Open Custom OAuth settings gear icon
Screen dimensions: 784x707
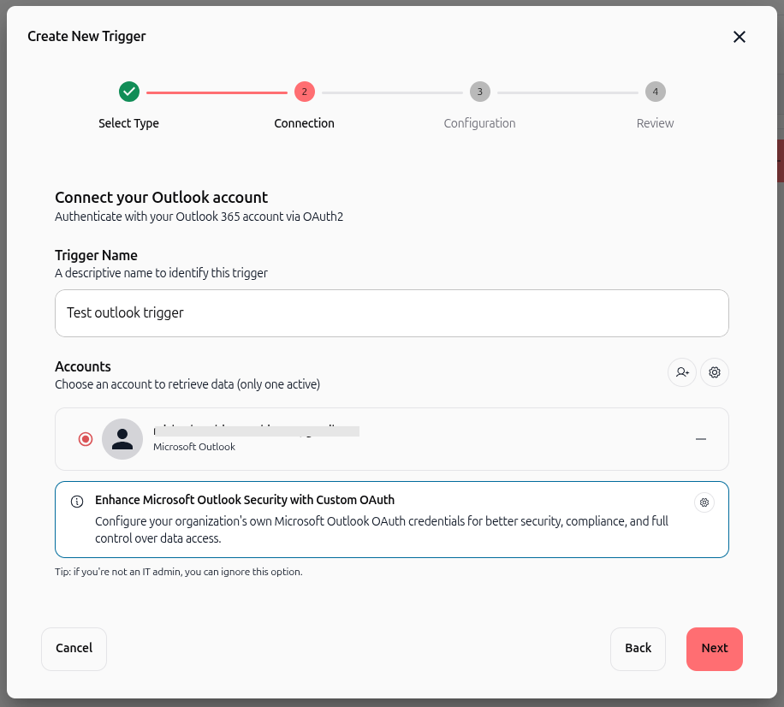click(704, 502)
